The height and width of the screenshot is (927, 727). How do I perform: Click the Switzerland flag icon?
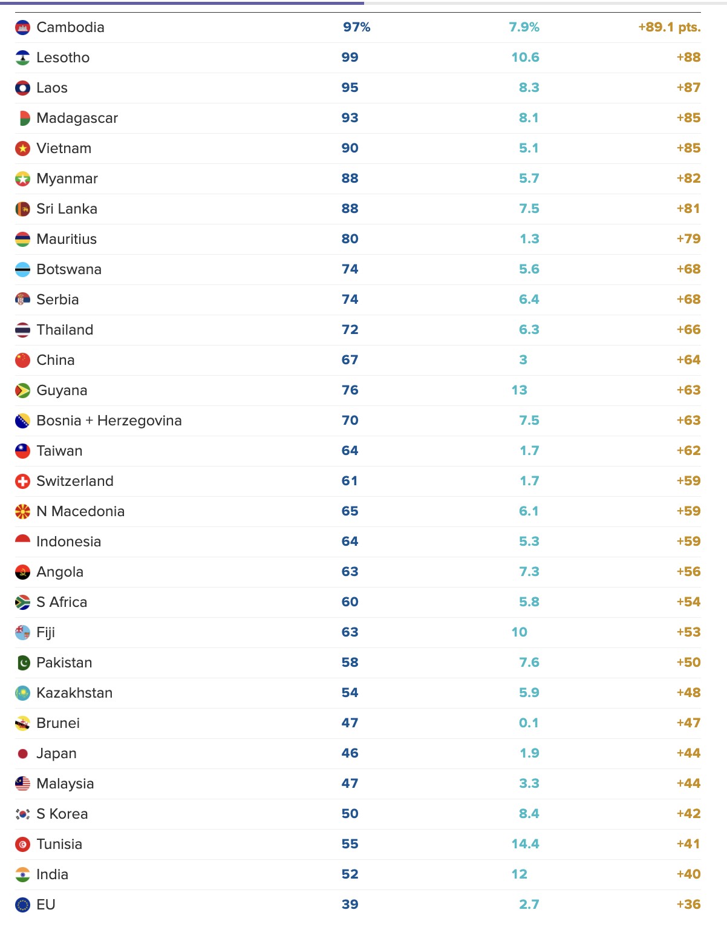coord(22,481)
